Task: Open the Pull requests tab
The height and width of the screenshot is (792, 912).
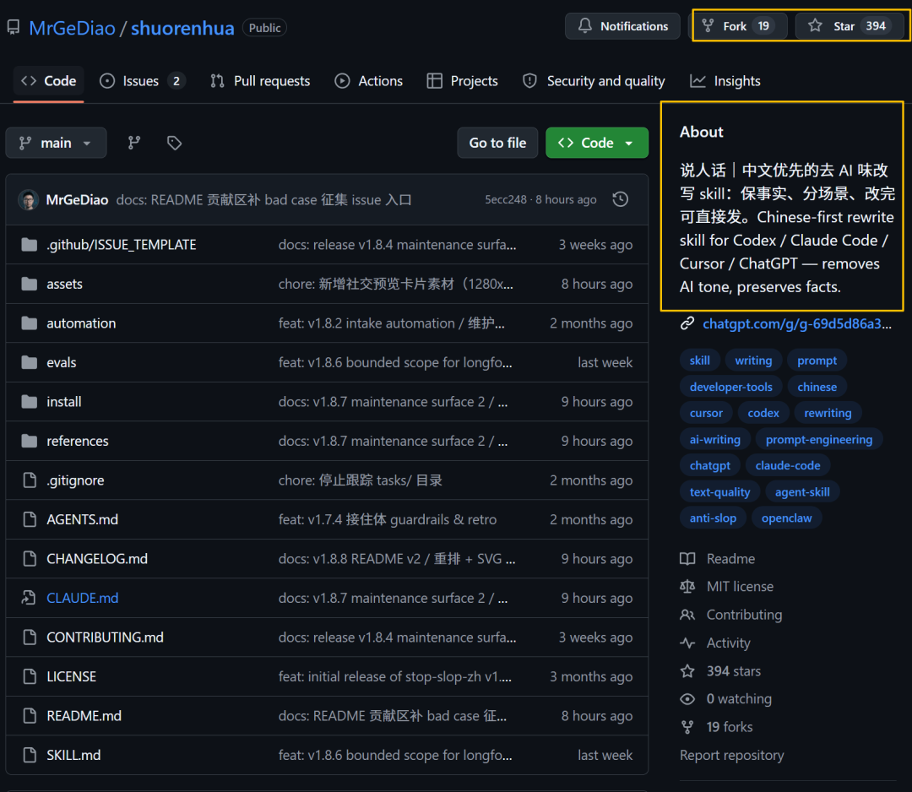Action: coord(260,81)
